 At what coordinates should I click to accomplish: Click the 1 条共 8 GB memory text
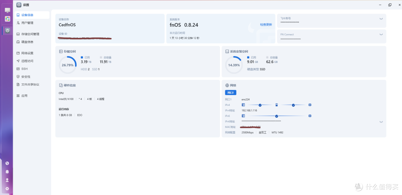[66, 115]
